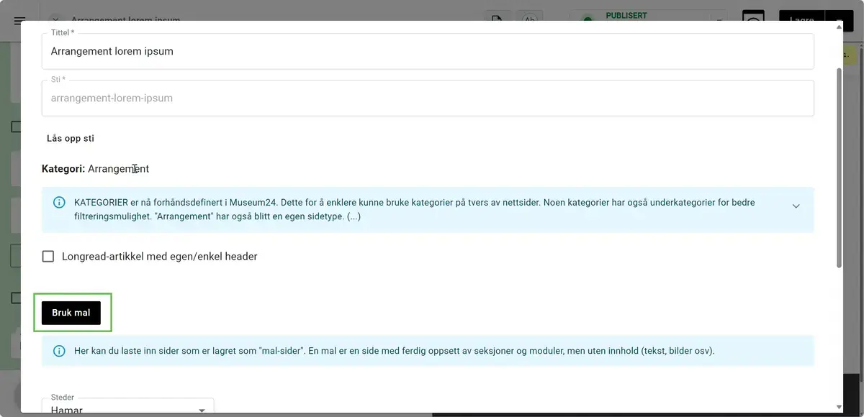Click into the Tittel input field
Screen dimensions: 864x417
pos(428,52)
